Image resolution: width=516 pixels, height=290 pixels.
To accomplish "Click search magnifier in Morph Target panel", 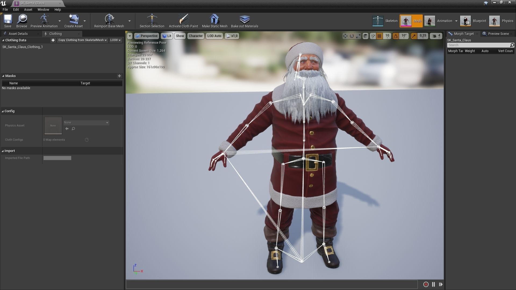I will (512, 45).
